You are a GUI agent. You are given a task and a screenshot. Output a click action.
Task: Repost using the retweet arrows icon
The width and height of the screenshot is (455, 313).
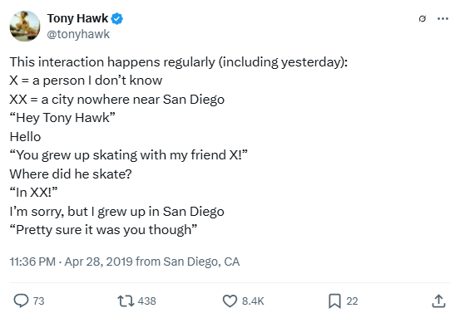pos(126,301)
